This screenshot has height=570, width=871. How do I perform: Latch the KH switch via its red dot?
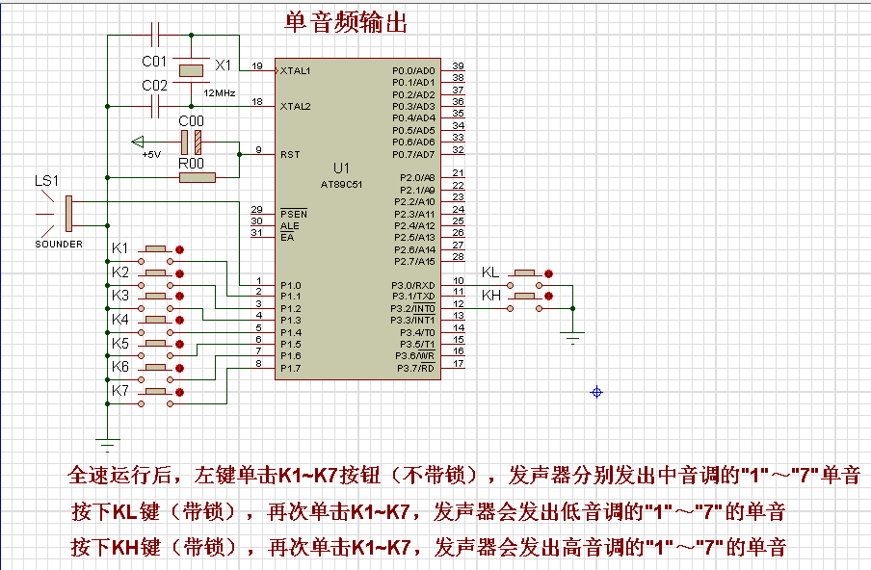click(x=549, y=297)
